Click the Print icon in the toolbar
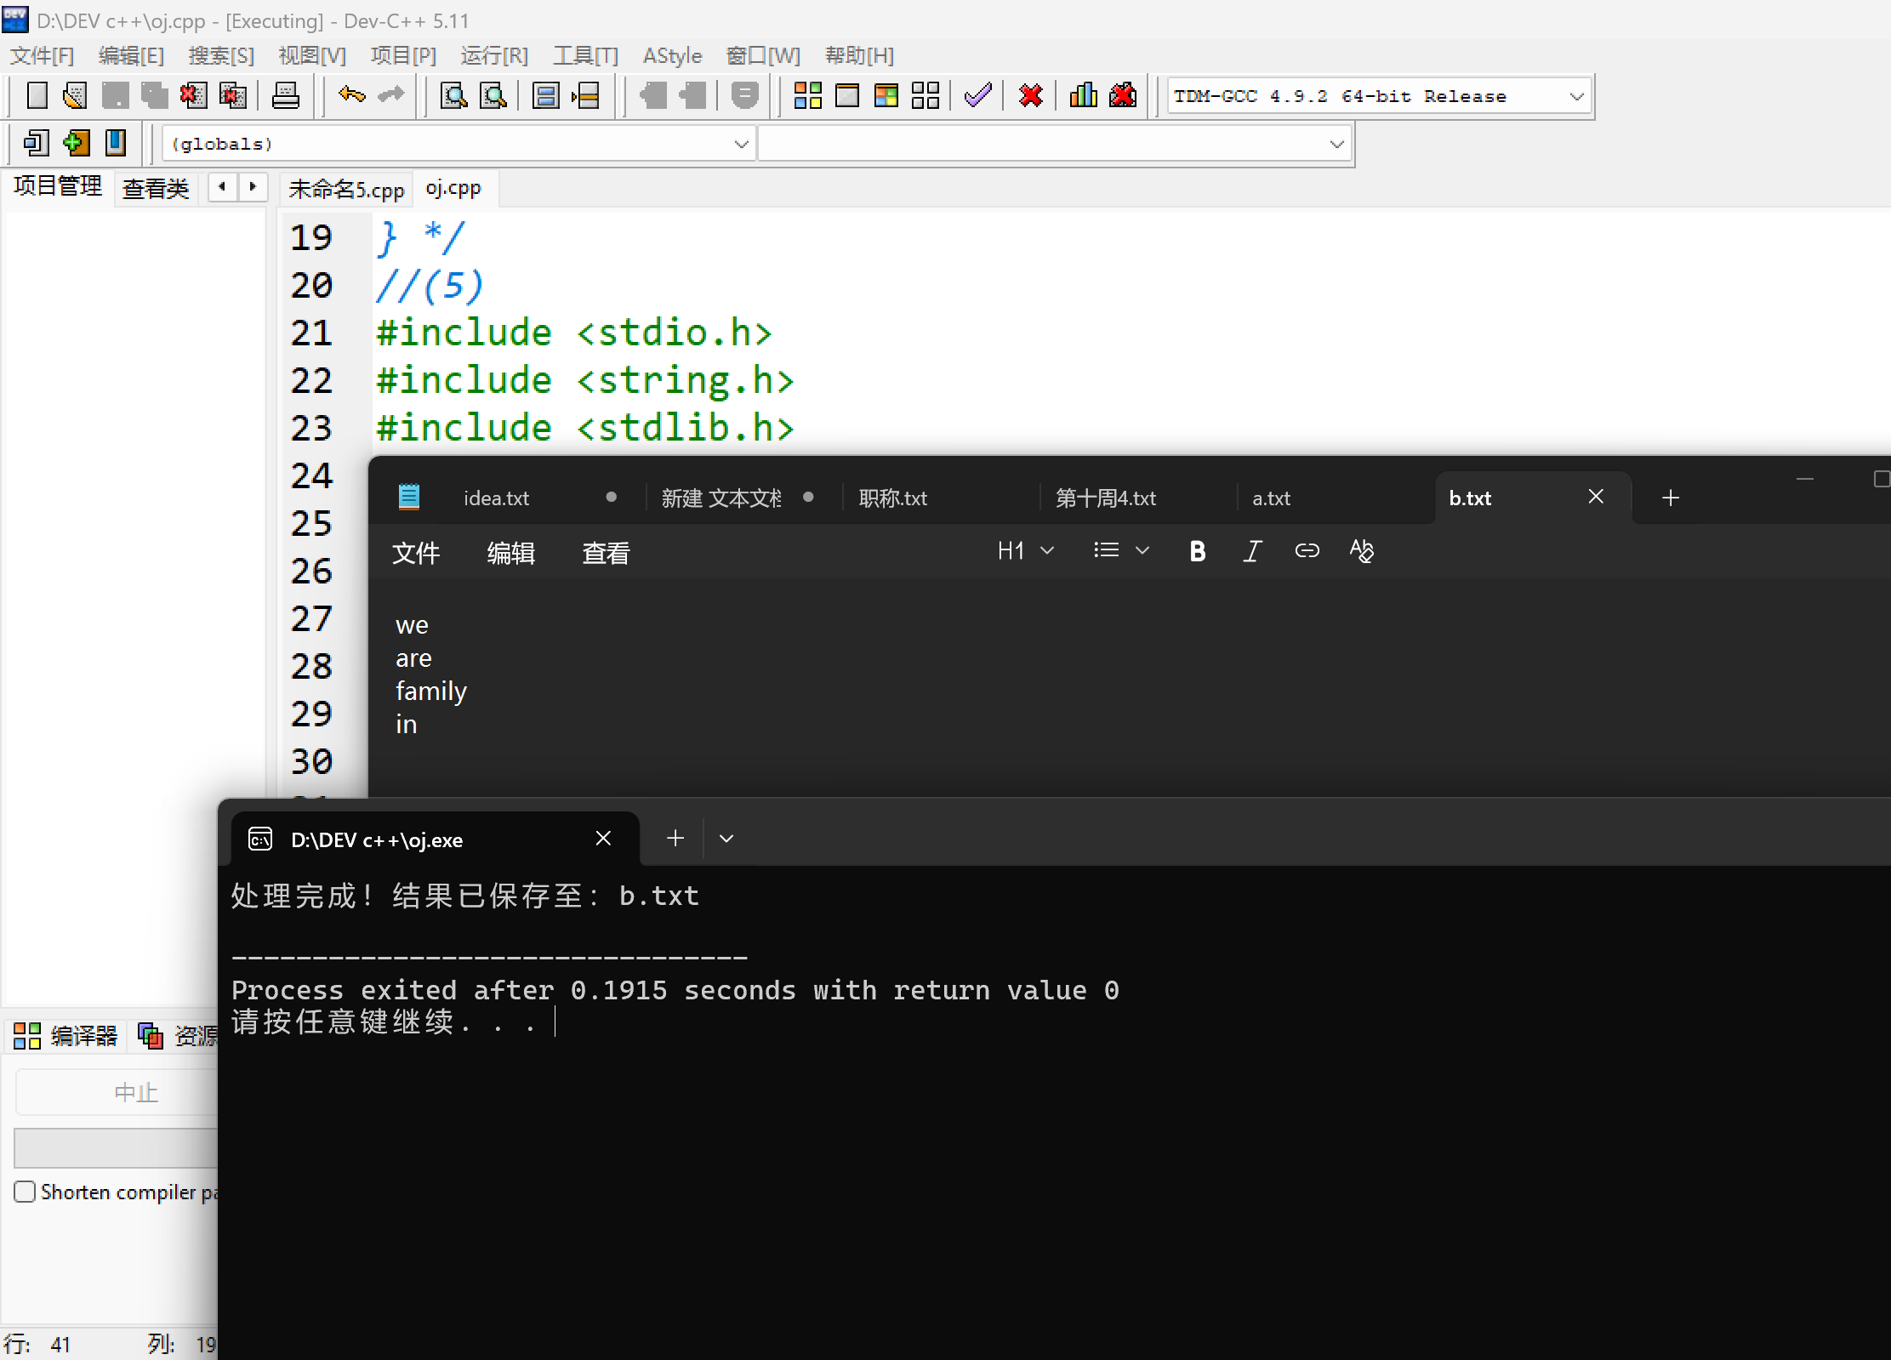This screenshot has height=1360, width=1891. coord(285,95)
